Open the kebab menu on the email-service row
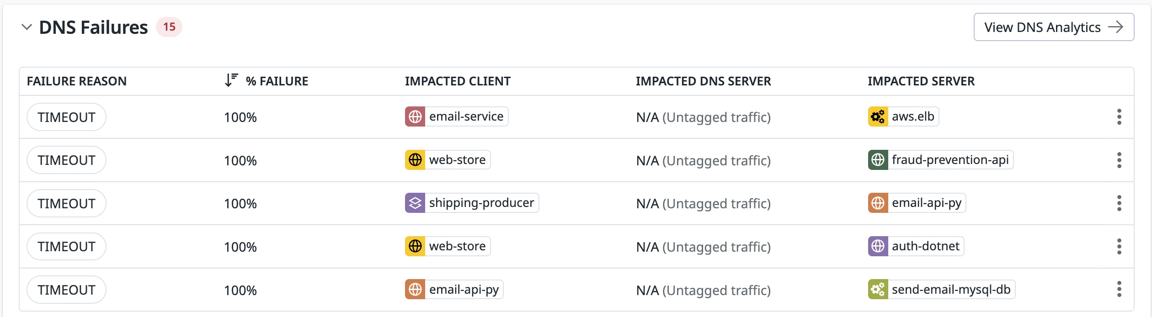Screen dimensions: 1152x317 pyautogui.click(x=1120, y=117)
